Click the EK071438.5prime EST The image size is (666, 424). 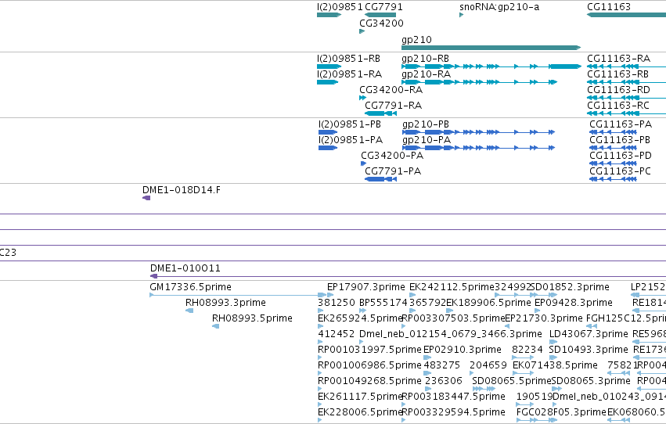point(524,373)
